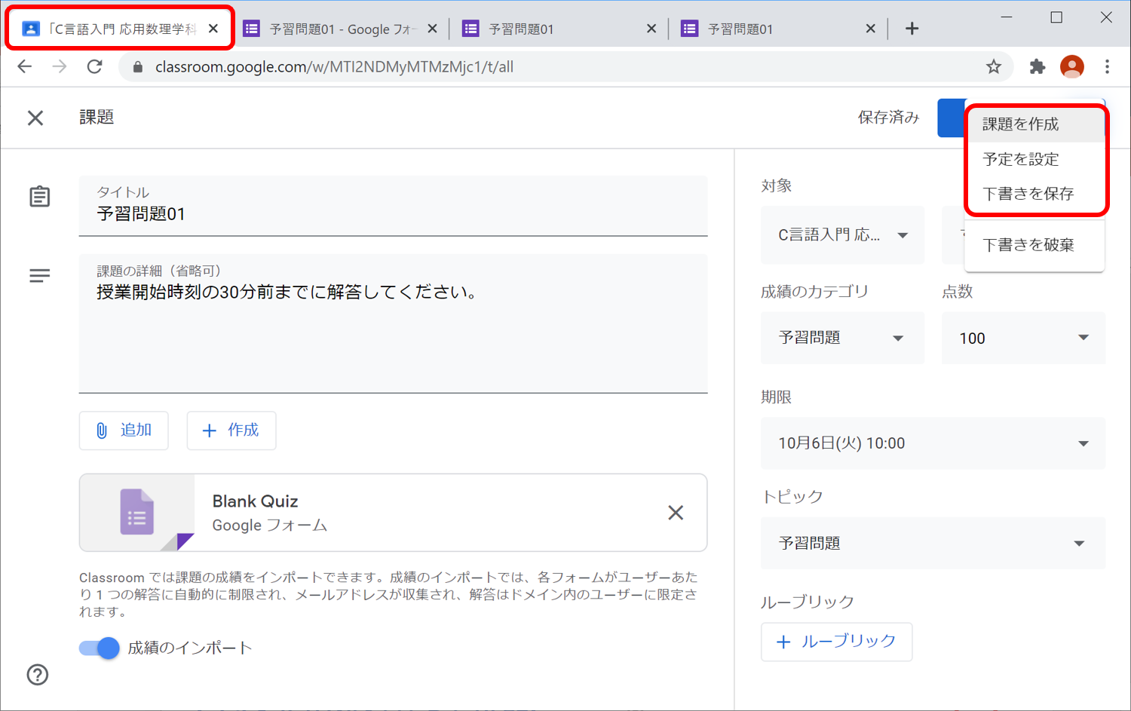Click the browser back arrow
The height and width of the screenshot is (711, 1131).
pyautogui.click(x=25, y=66)
